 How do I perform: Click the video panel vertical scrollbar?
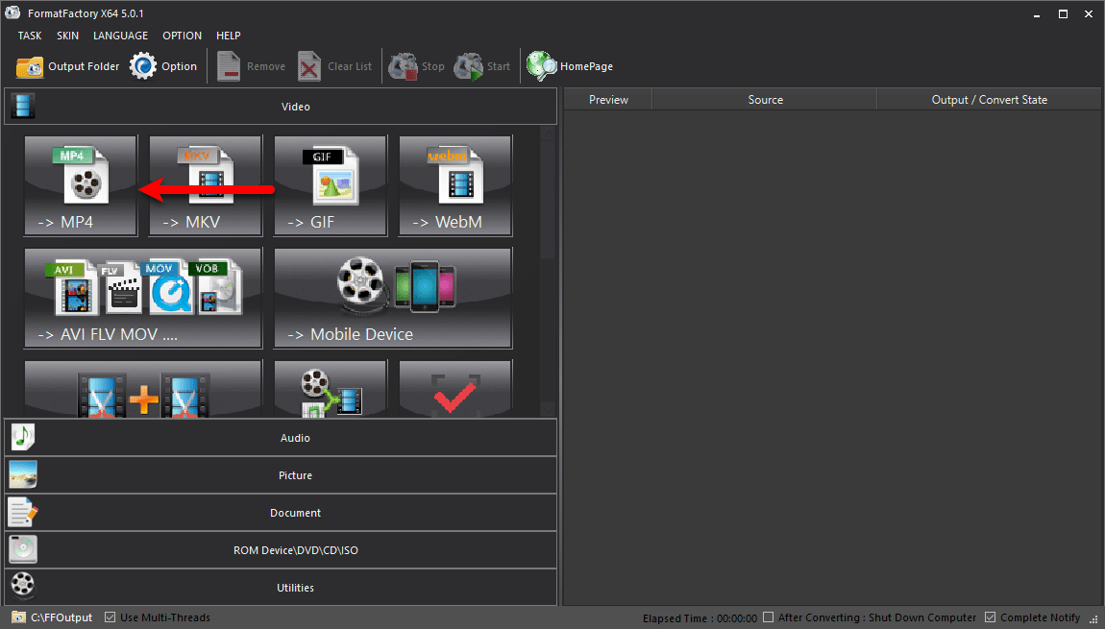click(x=549, y=272)
